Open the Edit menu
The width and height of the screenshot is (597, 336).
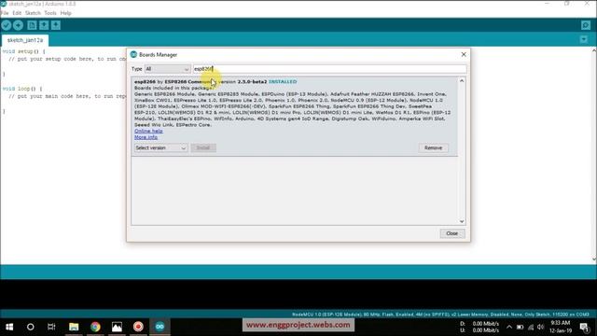pyautogui.click(x=17, y=13)
